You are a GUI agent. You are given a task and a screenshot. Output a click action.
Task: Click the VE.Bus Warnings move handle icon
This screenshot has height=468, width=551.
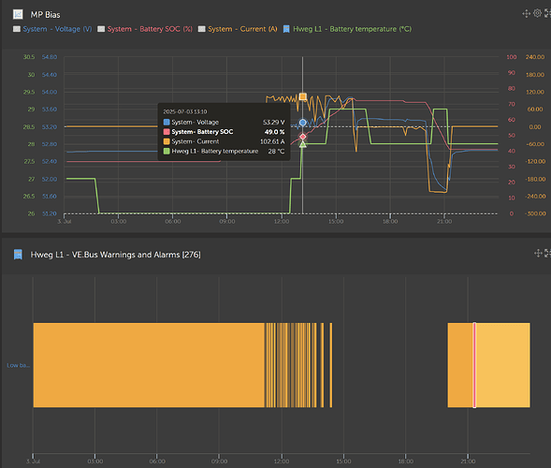(538, 253)
